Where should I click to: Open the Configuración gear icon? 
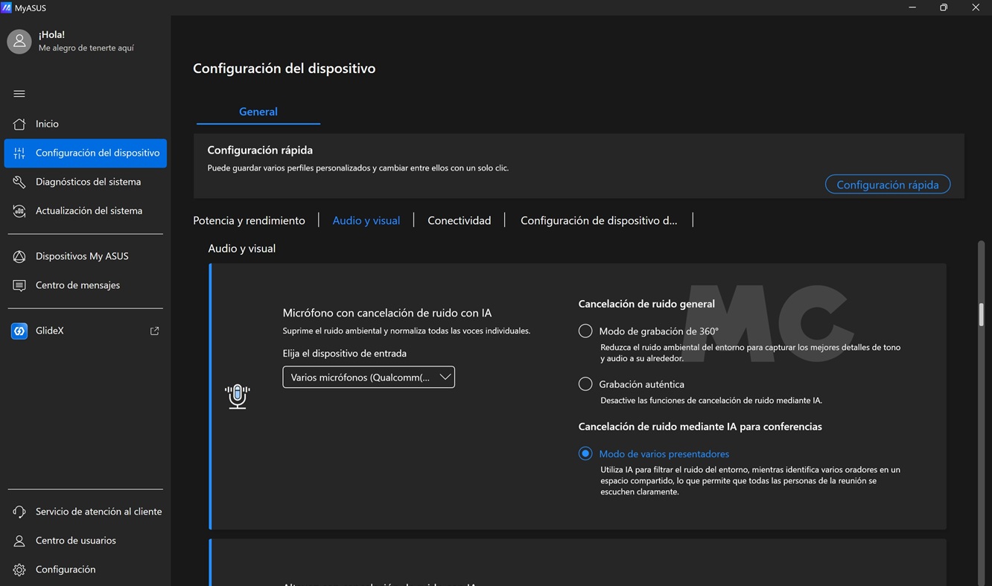[19, 570]
